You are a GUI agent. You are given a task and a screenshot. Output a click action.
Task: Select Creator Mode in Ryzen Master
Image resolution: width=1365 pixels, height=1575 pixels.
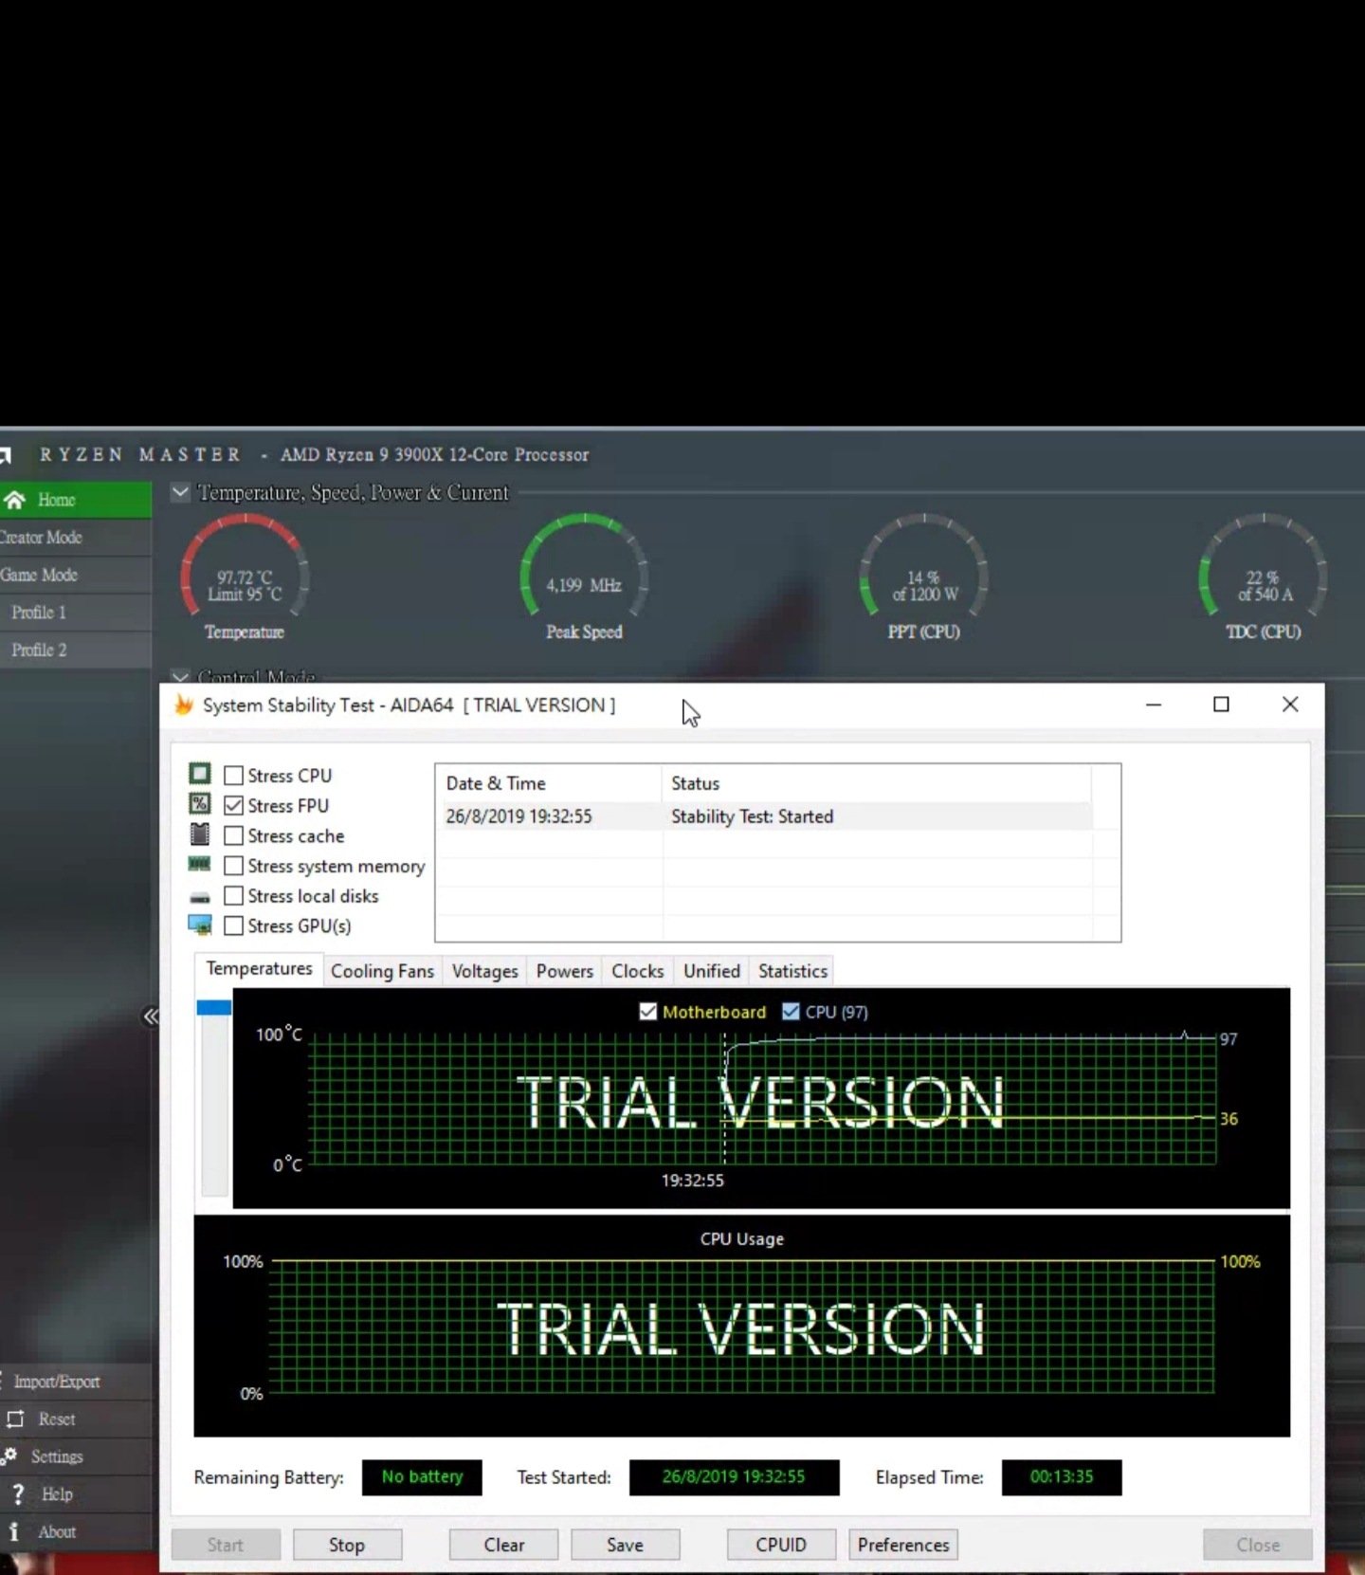[75, 538]
